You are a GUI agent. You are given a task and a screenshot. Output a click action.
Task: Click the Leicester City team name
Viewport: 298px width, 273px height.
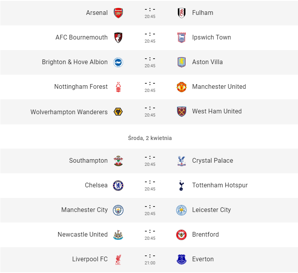coord(211,210)
